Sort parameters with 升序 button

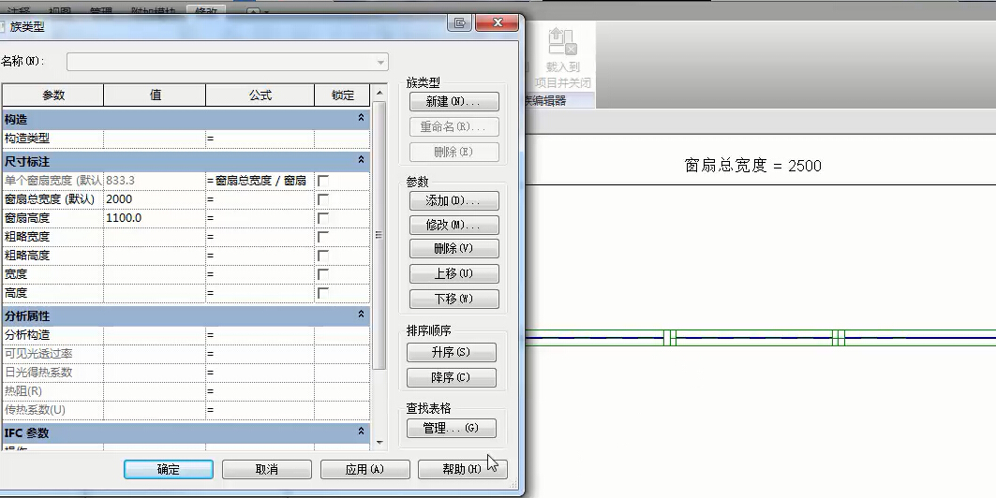452,353
